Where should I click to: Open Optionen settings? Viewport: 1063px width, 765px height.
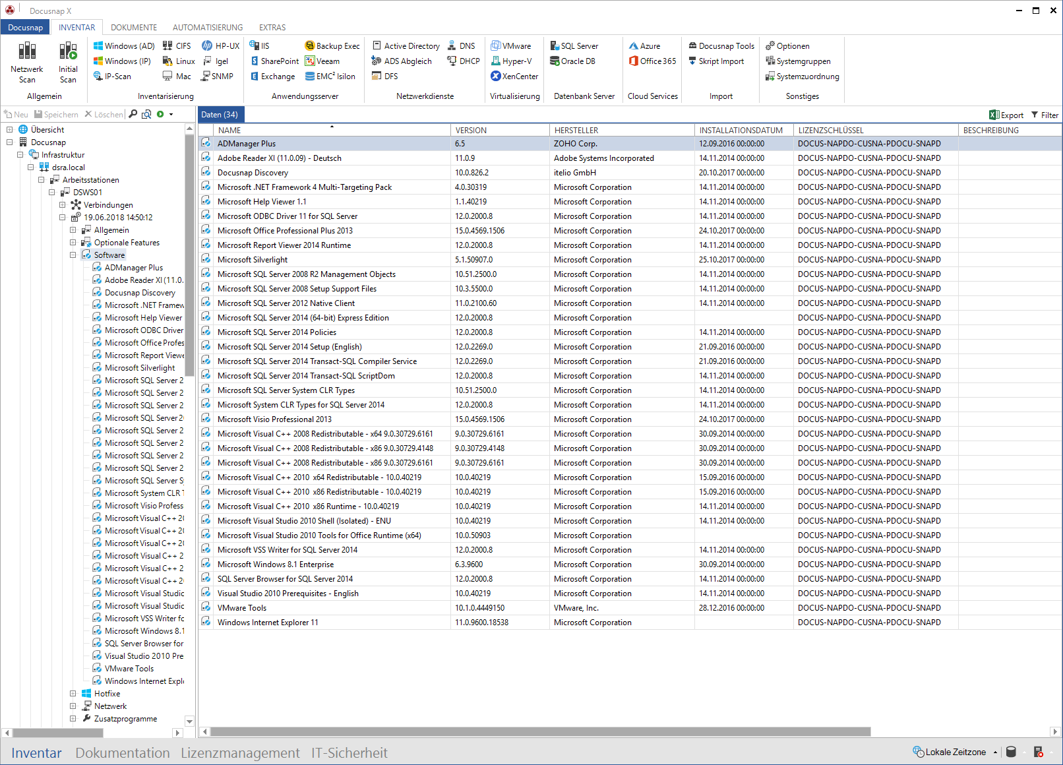[x=787, y=46]
